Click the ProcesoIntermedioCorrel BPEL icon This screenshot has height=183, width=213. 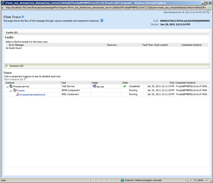18,94
